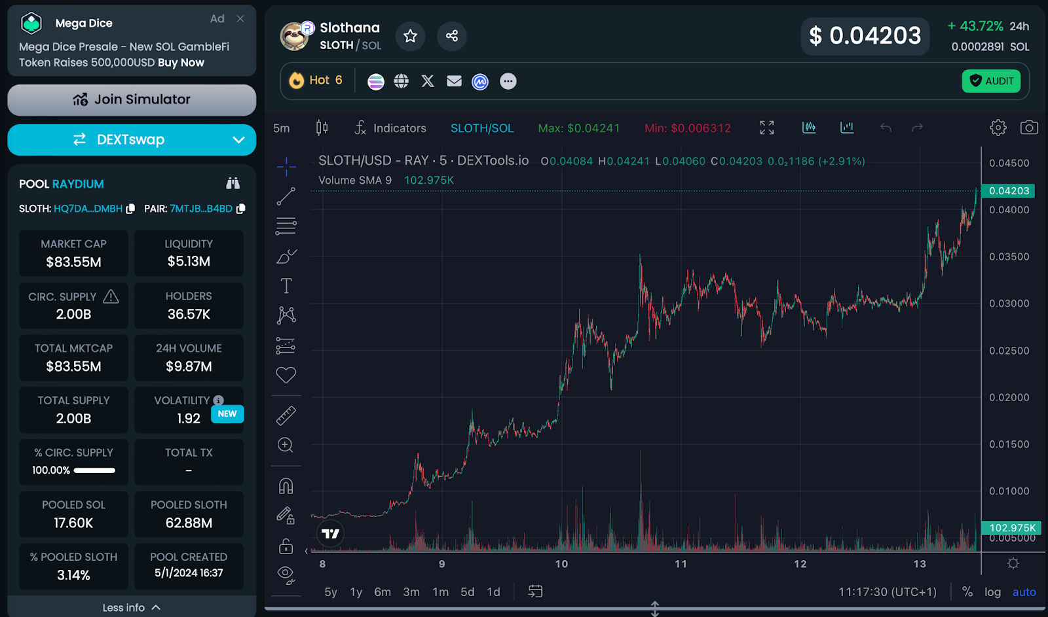Open the email envelope icon

[454, 81]
